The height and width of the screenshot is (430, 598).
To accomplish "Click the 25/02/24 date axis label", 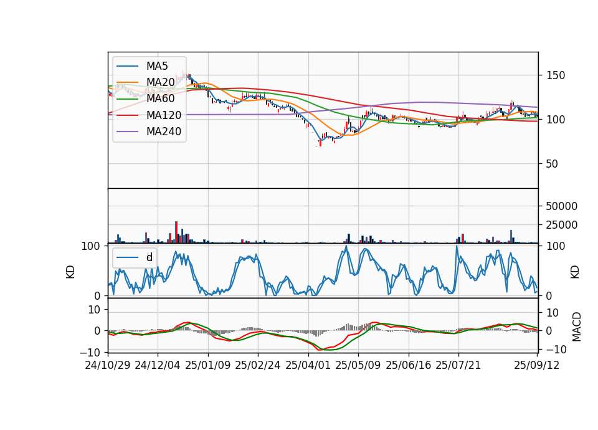I will (x=257, y=365).
